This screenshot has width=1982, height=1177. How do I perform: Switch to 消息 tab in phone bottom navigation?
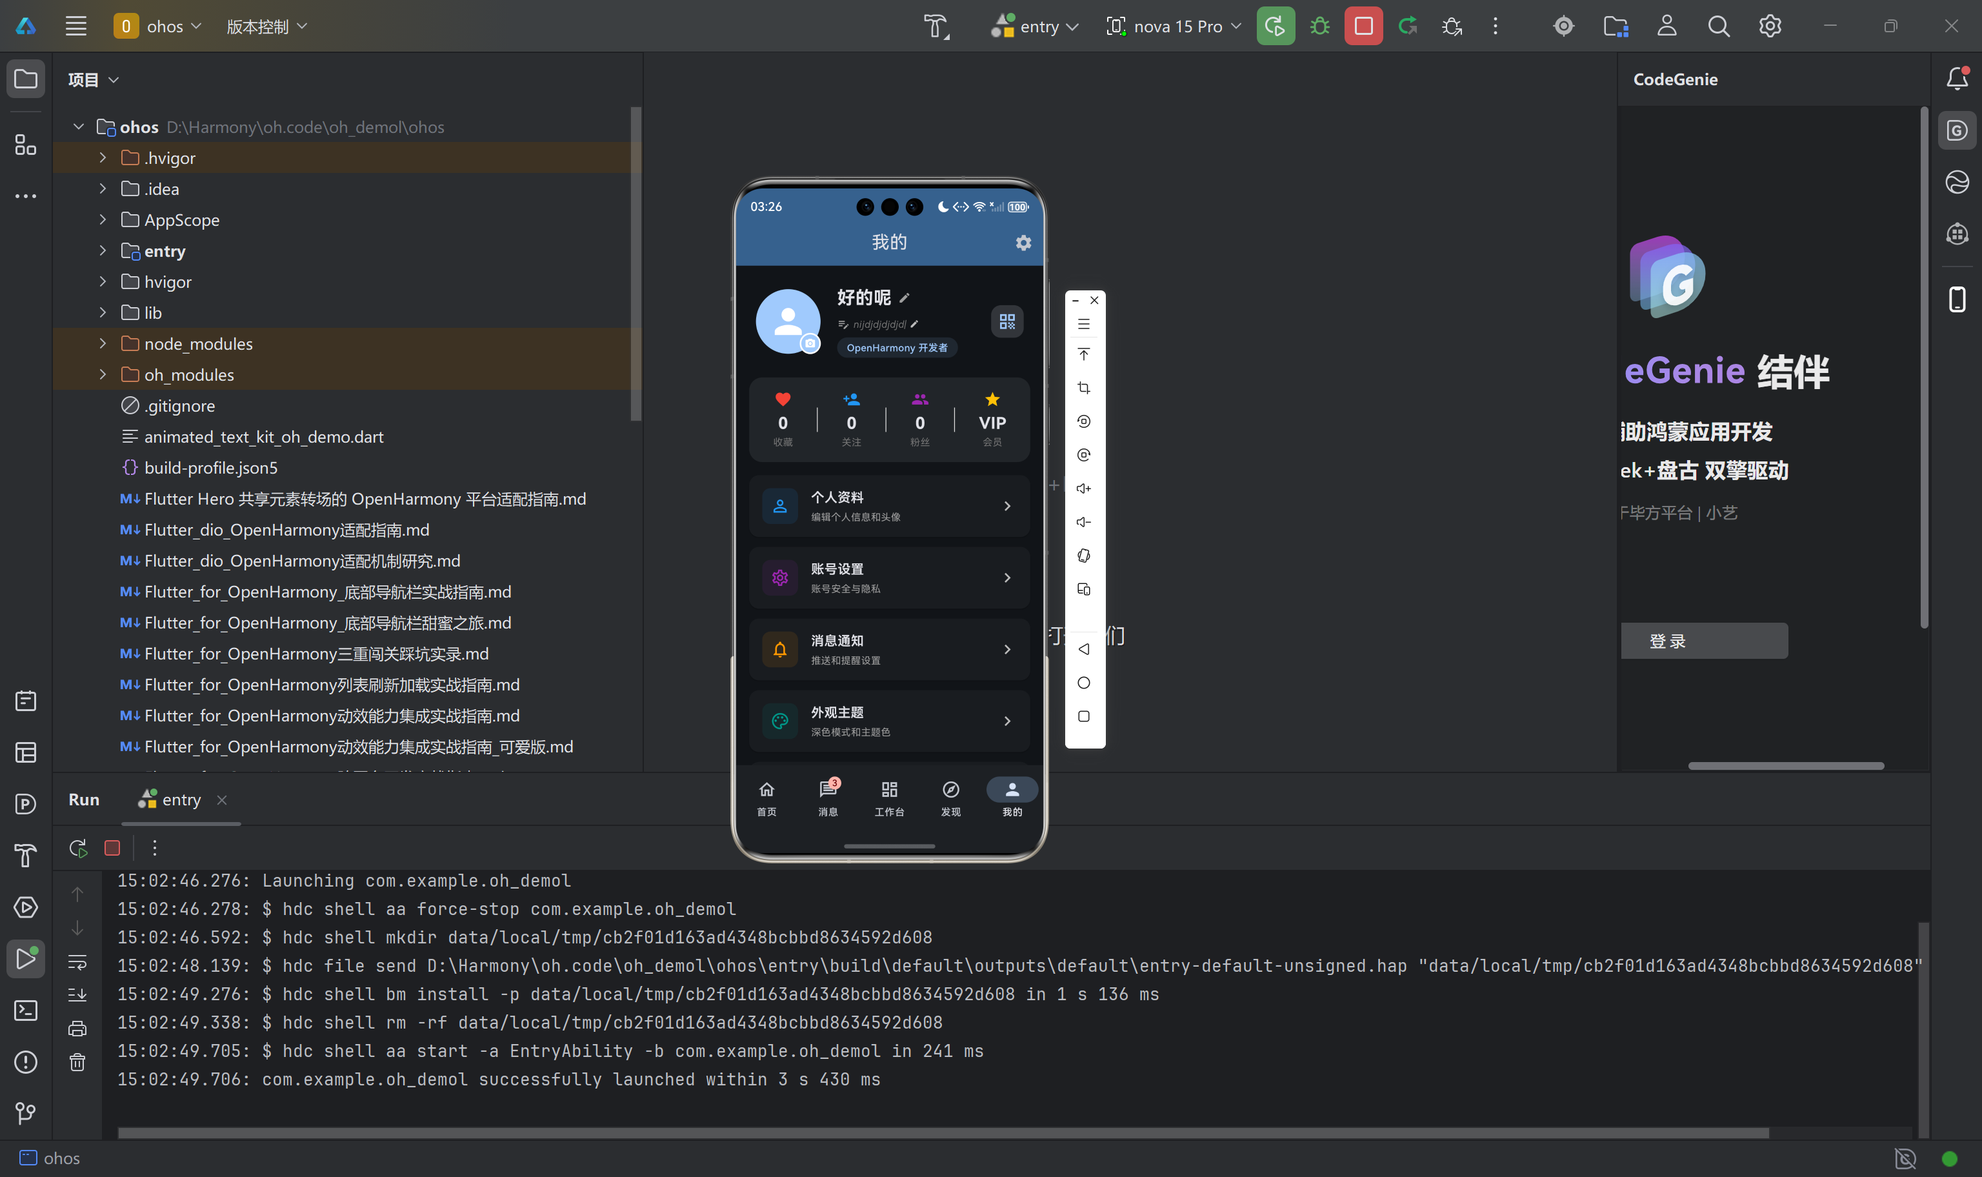click(828, 796)
